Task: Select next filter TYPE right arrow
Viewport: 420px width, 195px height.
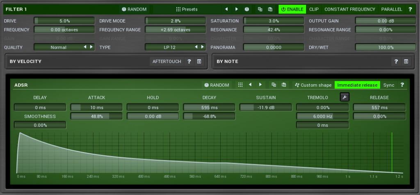Action: (203, 47)
